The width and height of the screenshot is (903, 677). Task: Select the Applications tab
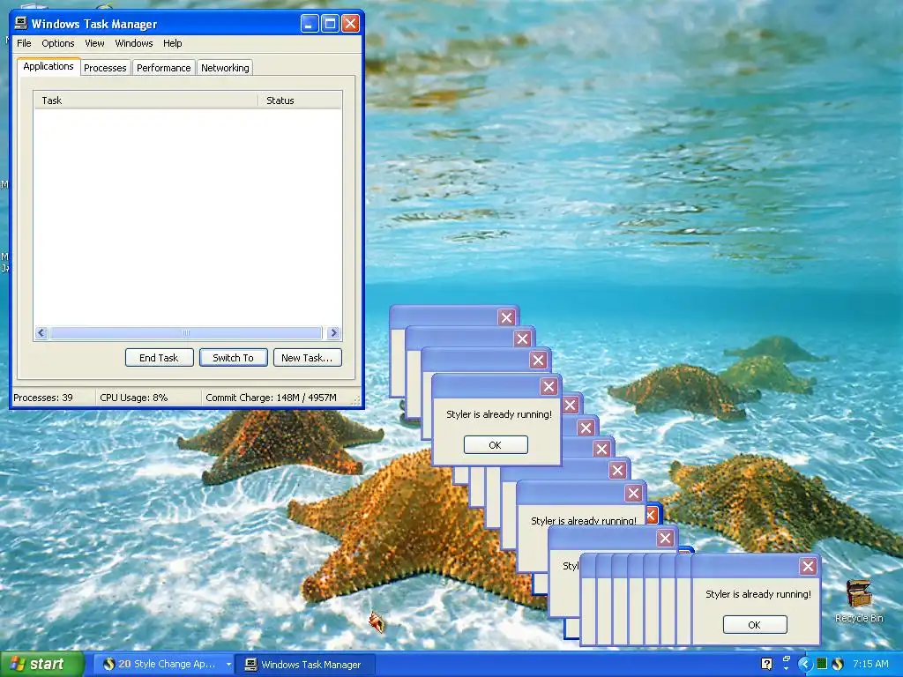pyautogui.click(x=49, y=66)
